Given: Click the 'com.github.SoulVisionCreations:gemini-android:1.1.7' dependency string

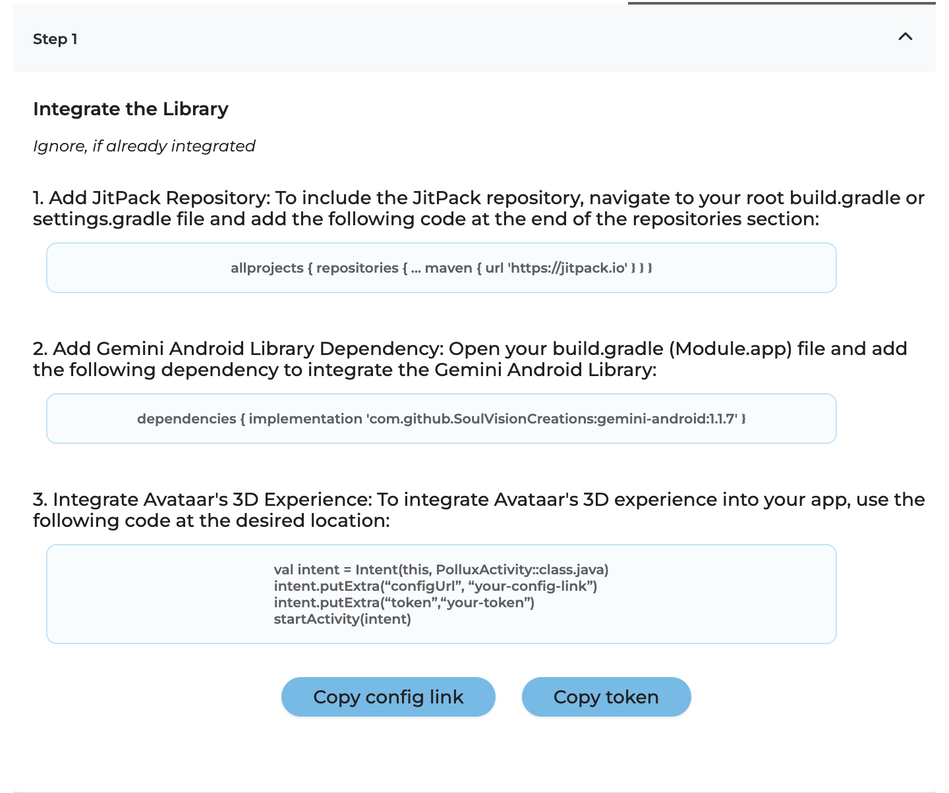Looking at the screenshot, I should tap(554, 419).
